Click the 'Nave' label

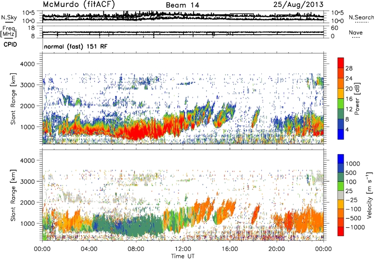[x=356, y=32]
